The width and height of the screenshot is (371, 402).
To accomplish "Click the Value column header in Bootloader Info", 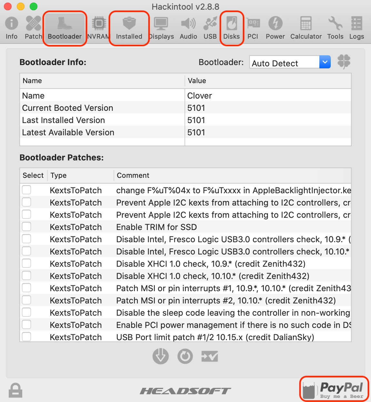I will [x=268, y=81].
